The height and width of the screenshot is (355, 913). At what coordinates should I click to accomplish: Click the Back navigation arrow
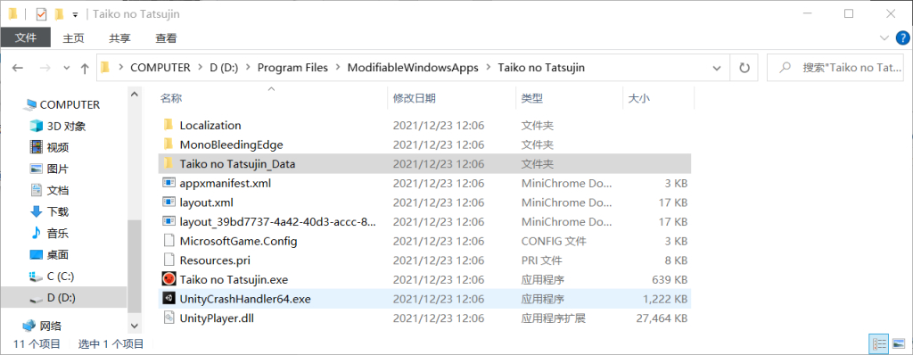click(18, 68)
